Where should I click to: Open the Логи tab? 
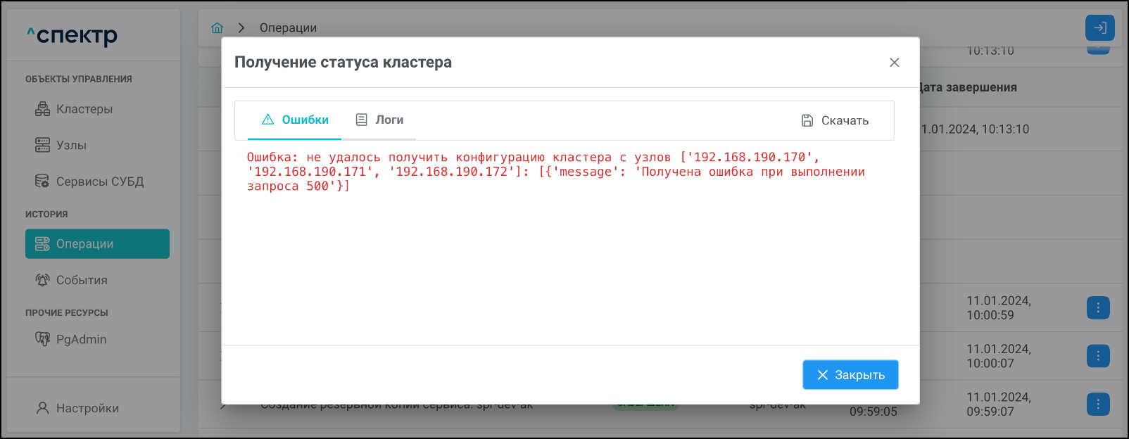coord(379,120)
